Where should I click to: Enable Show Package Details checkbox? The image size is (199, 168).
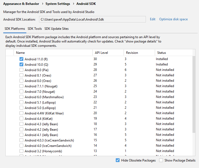click(161, 160)
